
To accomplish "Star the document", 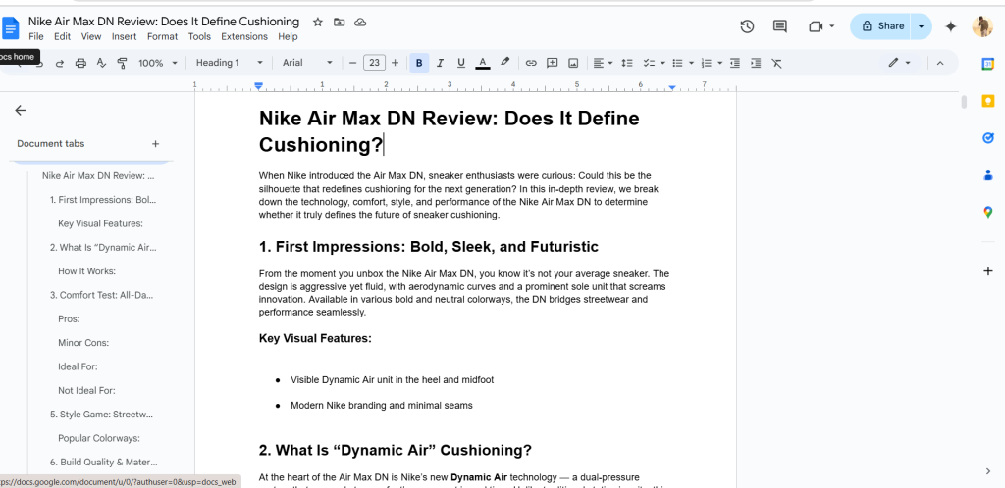I will (x=318, y=22).
